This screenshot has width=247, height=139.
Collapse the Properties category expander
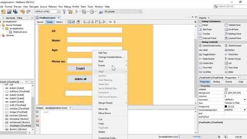200,86
